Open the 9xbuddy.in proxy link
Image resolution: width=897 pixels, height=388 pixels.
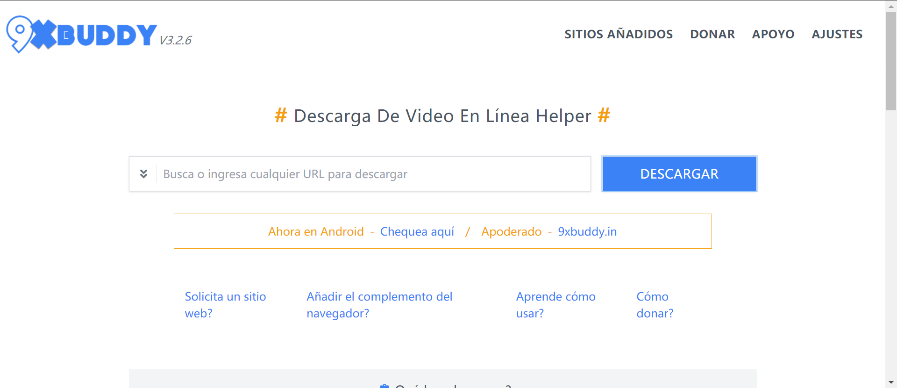click(x=587, y=231)
